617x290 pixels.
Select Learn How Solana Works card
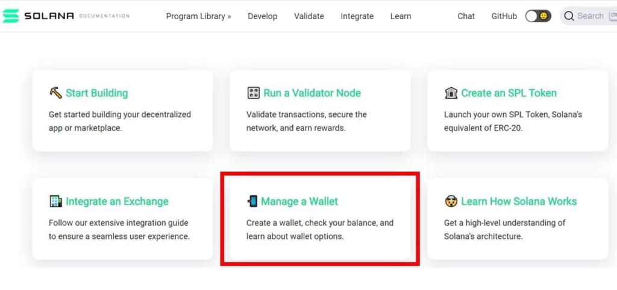pyautogui.click(x=518, y=219)
